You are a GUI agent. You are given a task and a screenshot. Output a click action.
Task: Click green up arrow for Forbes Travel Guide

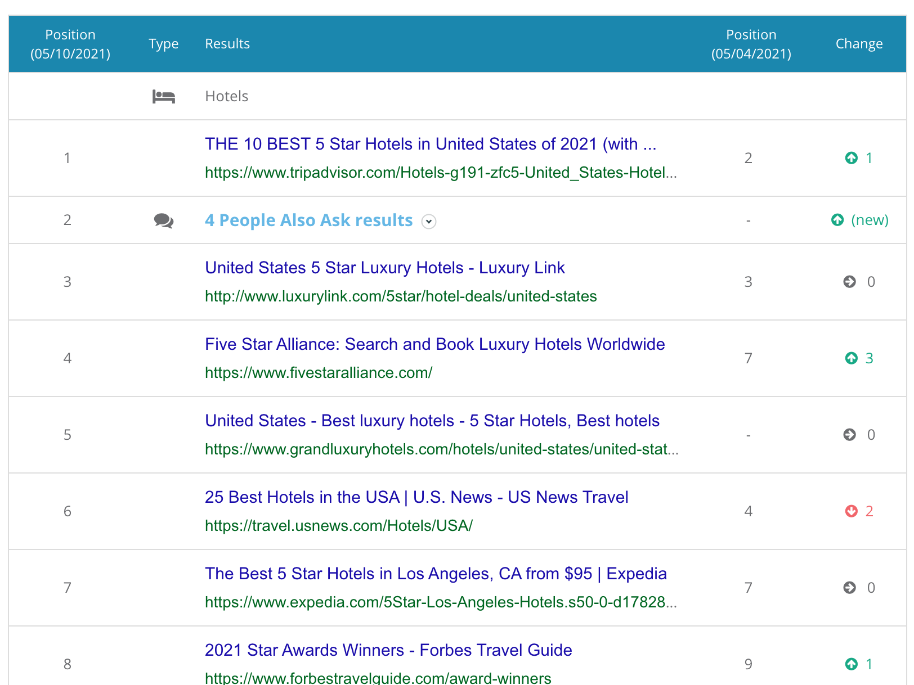[x=851, y=664]
